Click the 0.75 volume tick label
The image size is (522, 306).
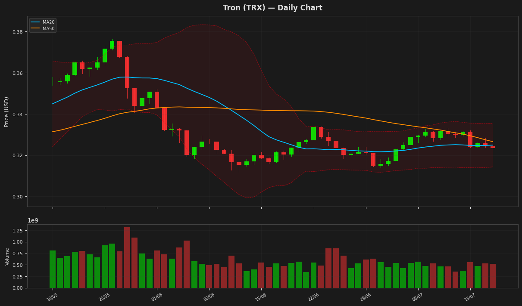[x=18, y=253]
